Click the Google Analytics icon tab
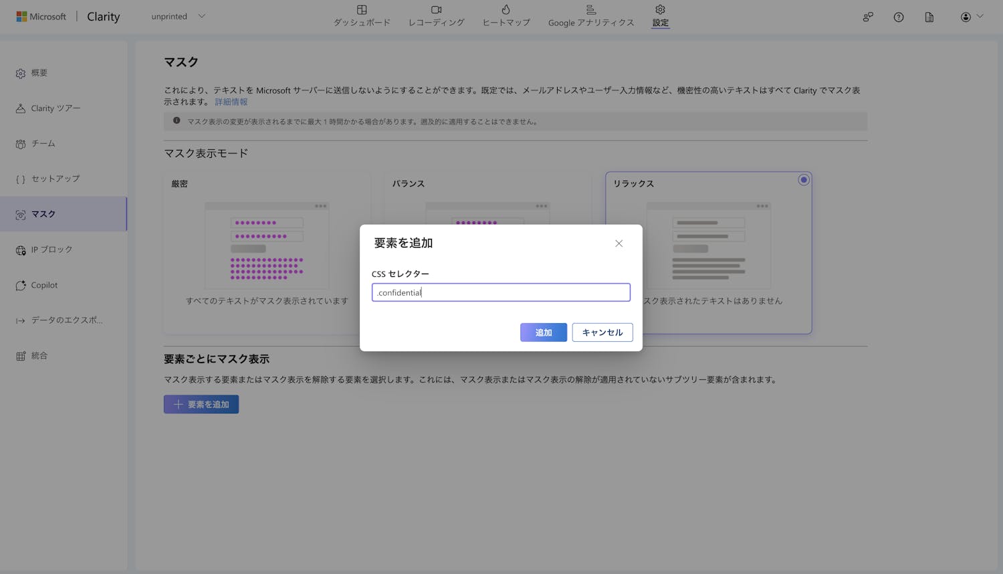This screenshot has width=1003, height=574. (590, 10)
